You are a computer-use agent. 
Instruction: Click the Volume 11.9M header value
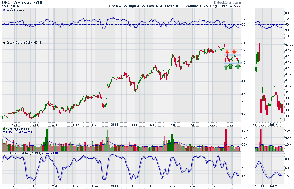[x=197, y=6]
